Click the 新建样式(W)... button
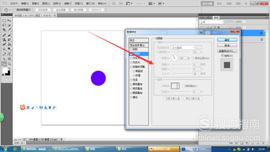The image size is (270, 152). pos(227,51)
